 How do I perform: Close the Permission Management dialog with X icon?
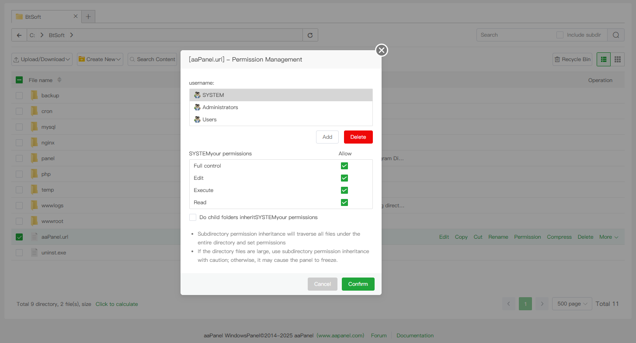click(382, 51)
